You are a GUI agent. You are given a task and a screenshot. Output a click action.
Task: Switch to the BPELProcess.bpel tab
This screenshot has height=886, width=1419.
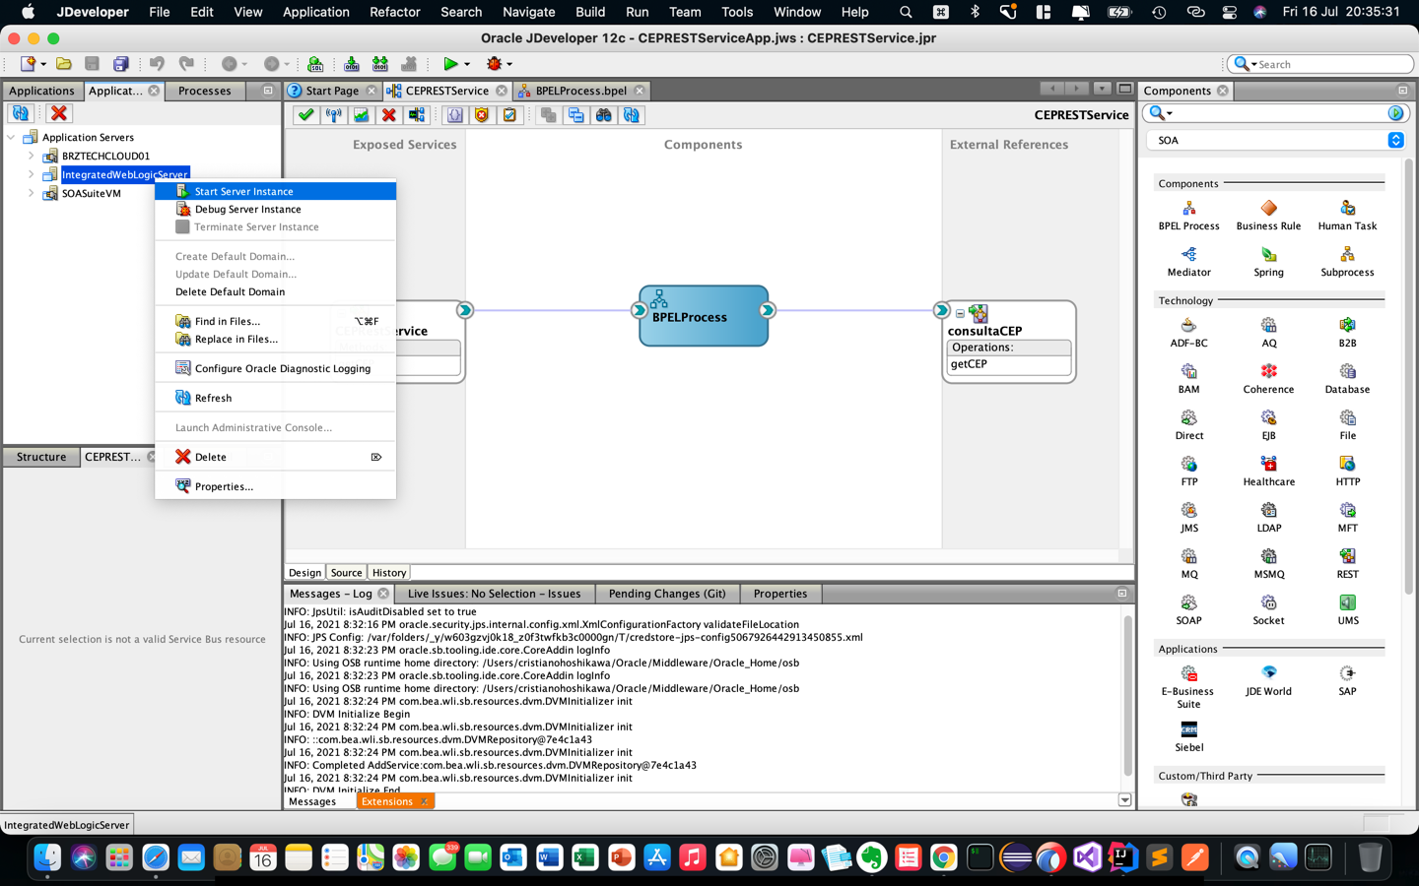pos(580,91)
